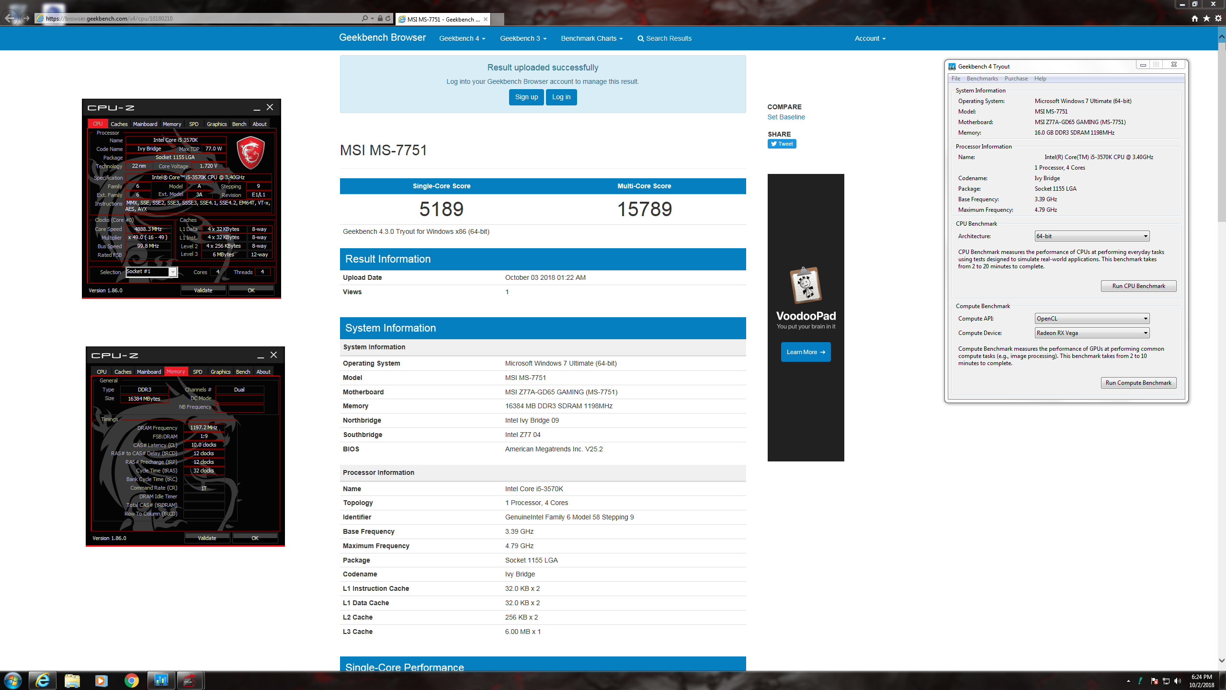Click the MSI dragon shield logo in CPU-Z
Viewport: 1226px width, 690px height.
click(x=250, y=152)
